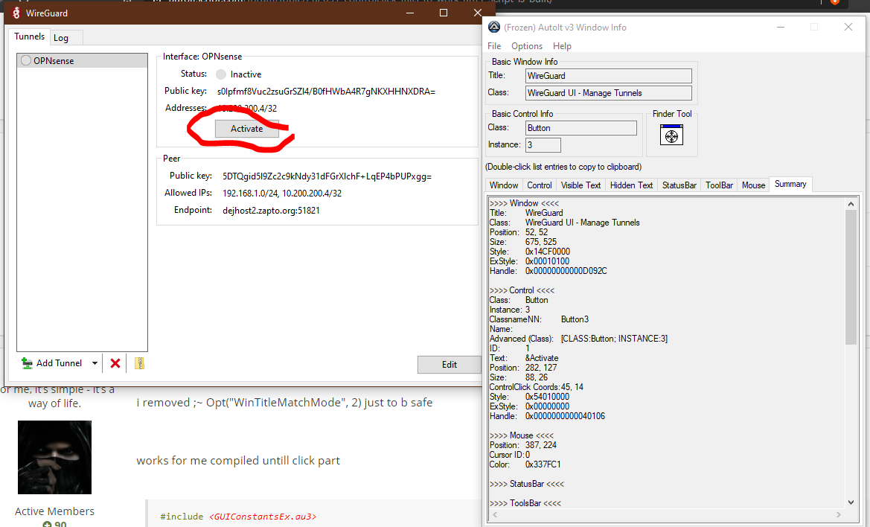Click the Endpoint dejhost2.zapto.org:51821 text
This screenshot has width=870, height=527.
271,211
